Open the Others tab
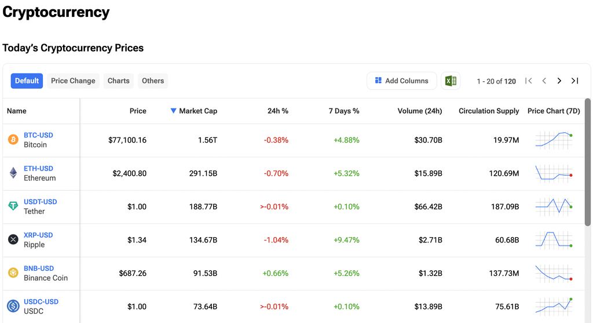This screenshot has width=593, height=323. (x=153, y=81)
